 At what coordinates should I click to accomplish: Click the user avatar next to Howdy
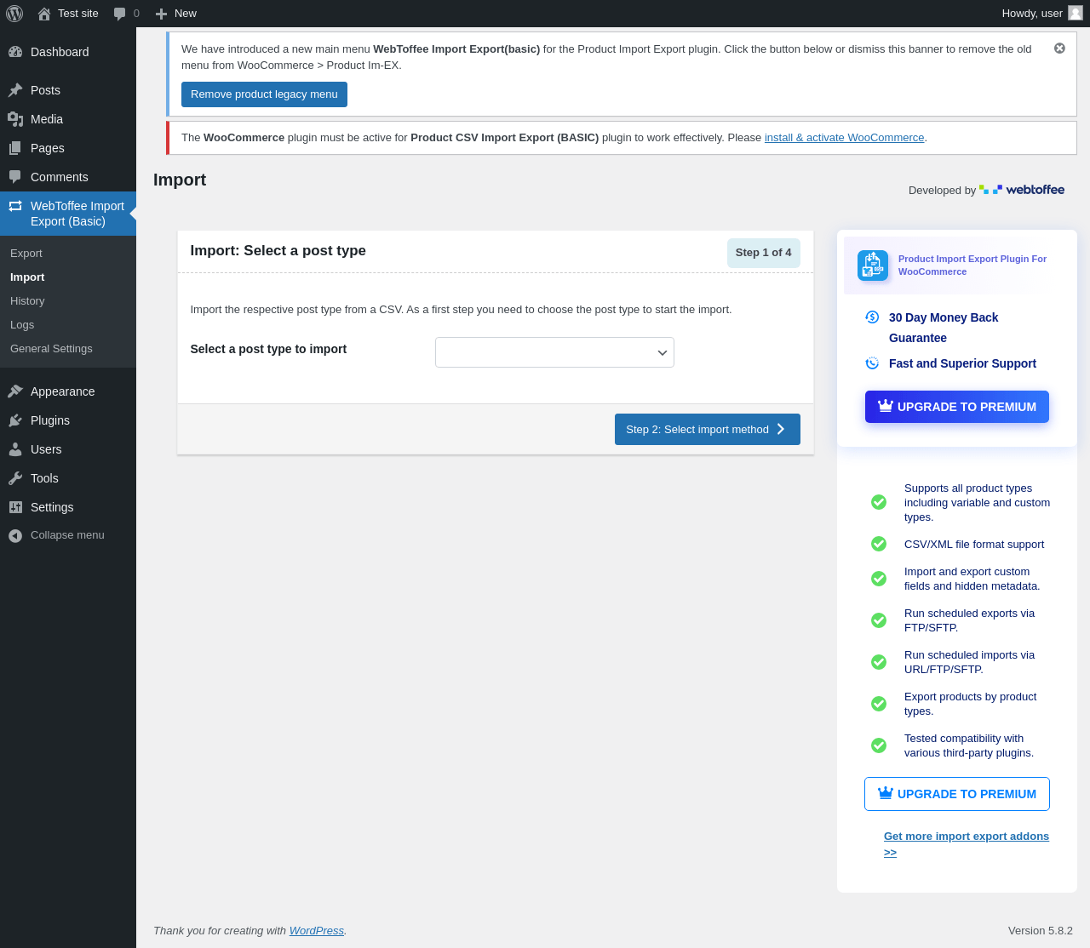coord(1076,13)
